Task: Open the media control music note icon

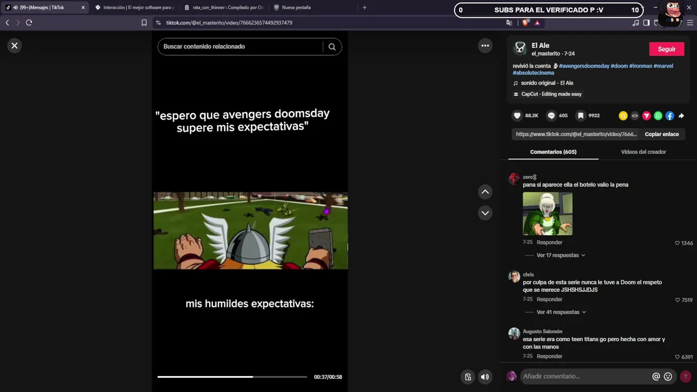Action: pos(635,23)
